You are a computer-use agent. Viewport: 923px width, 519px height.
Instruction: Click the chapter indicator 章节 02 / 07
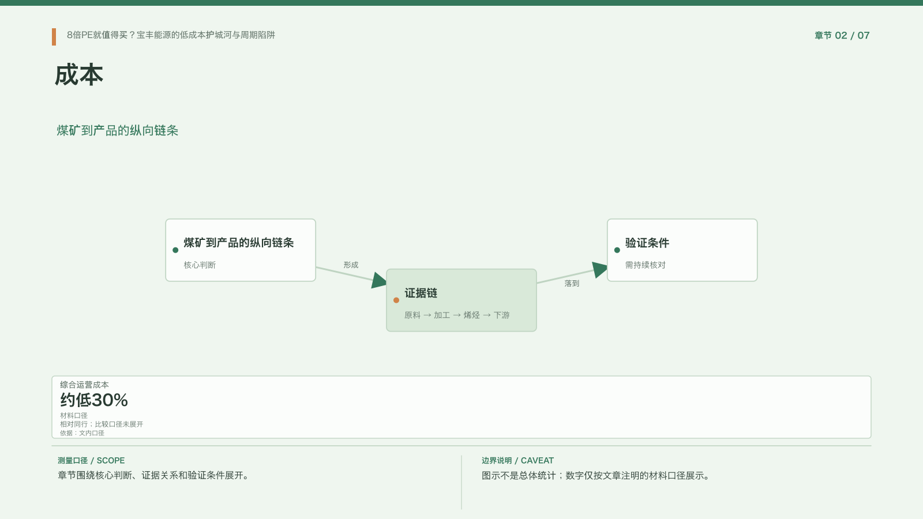click(842, 36)
